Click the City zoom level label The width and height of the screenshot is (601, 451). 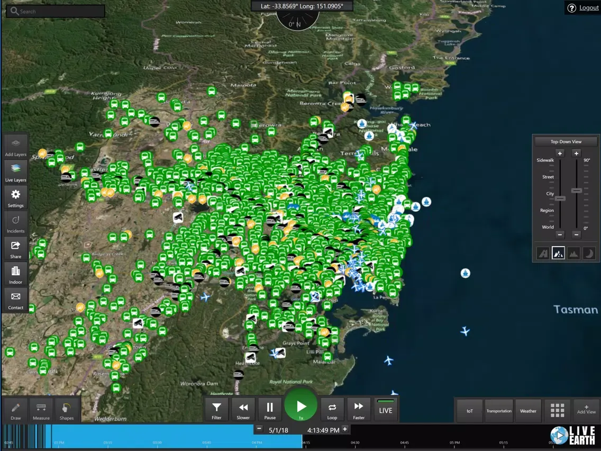550,194
